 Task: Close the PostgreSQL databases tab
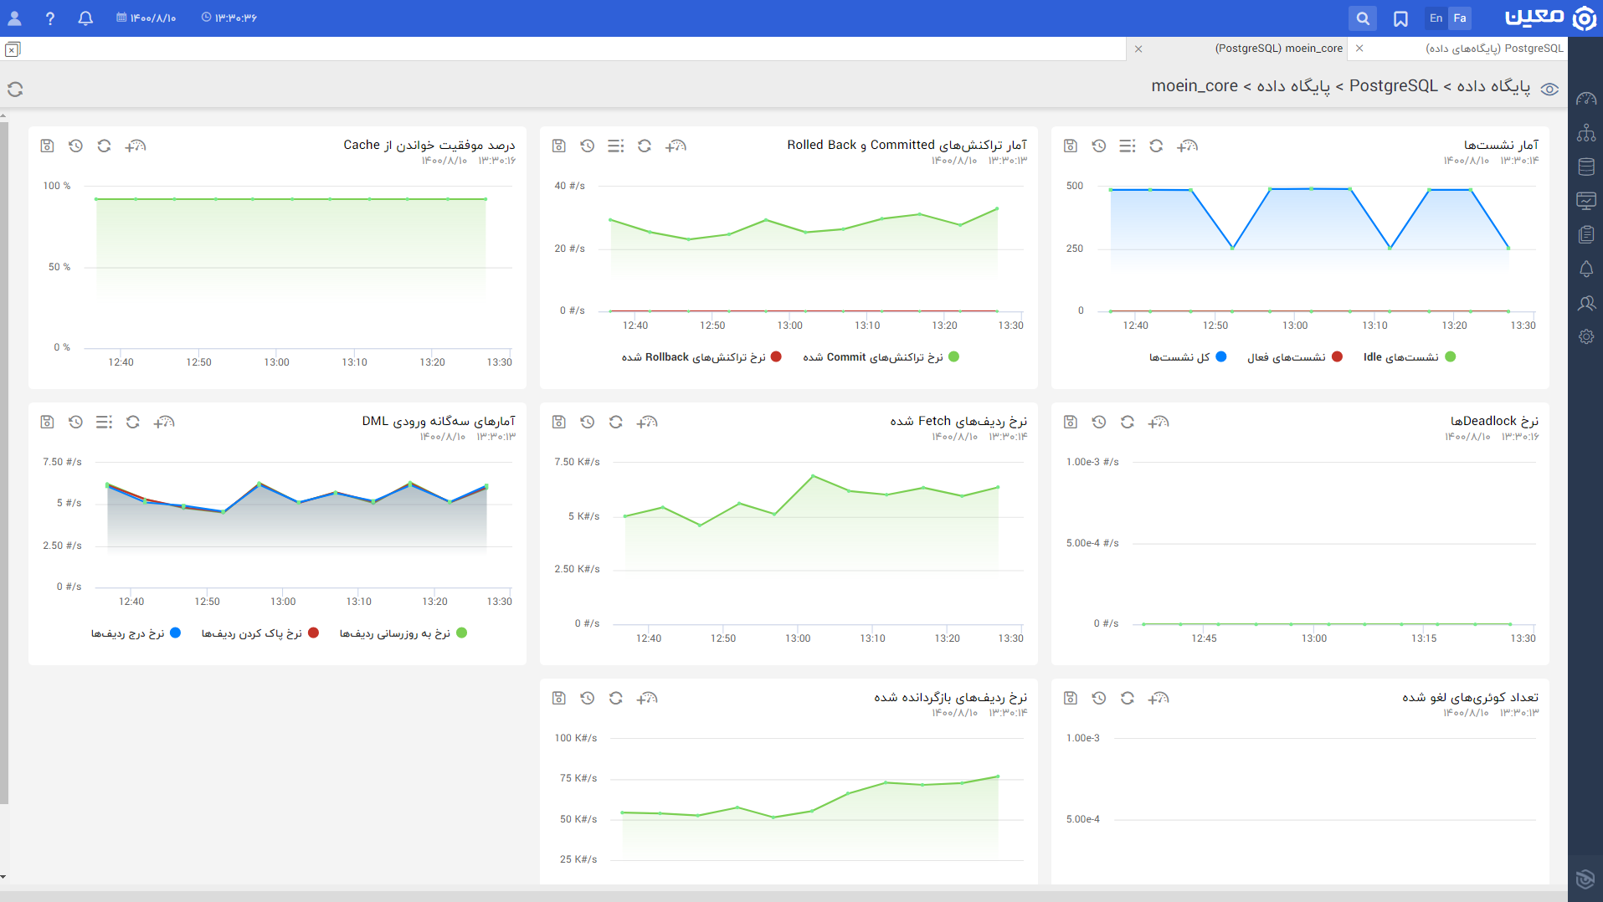tap(1359, 49)
